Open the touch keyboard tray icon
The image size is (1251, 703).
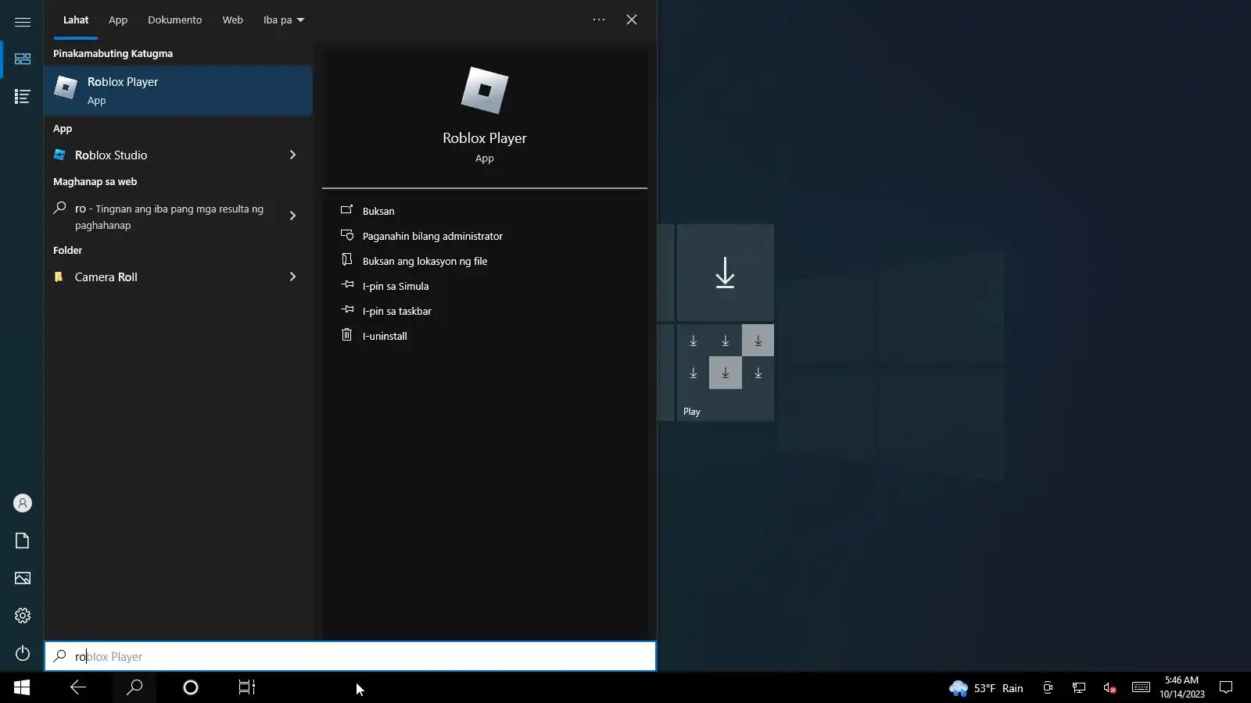pyautogui.click(x=1141, y=687)
